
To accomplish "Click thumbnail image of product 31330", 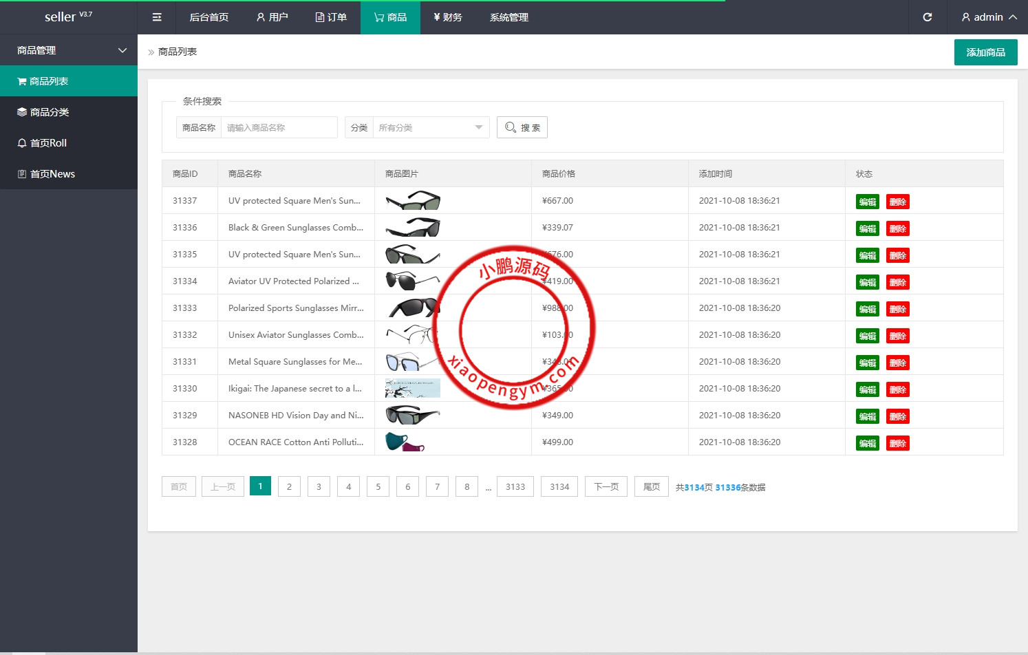I will 413,389.
